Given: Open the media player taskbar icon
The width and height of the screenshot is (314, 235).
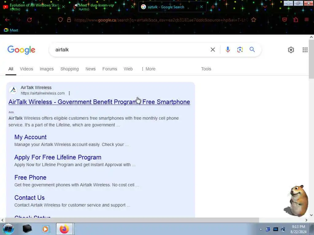Looking at the screenshot, I should click(x=45, y=229).
